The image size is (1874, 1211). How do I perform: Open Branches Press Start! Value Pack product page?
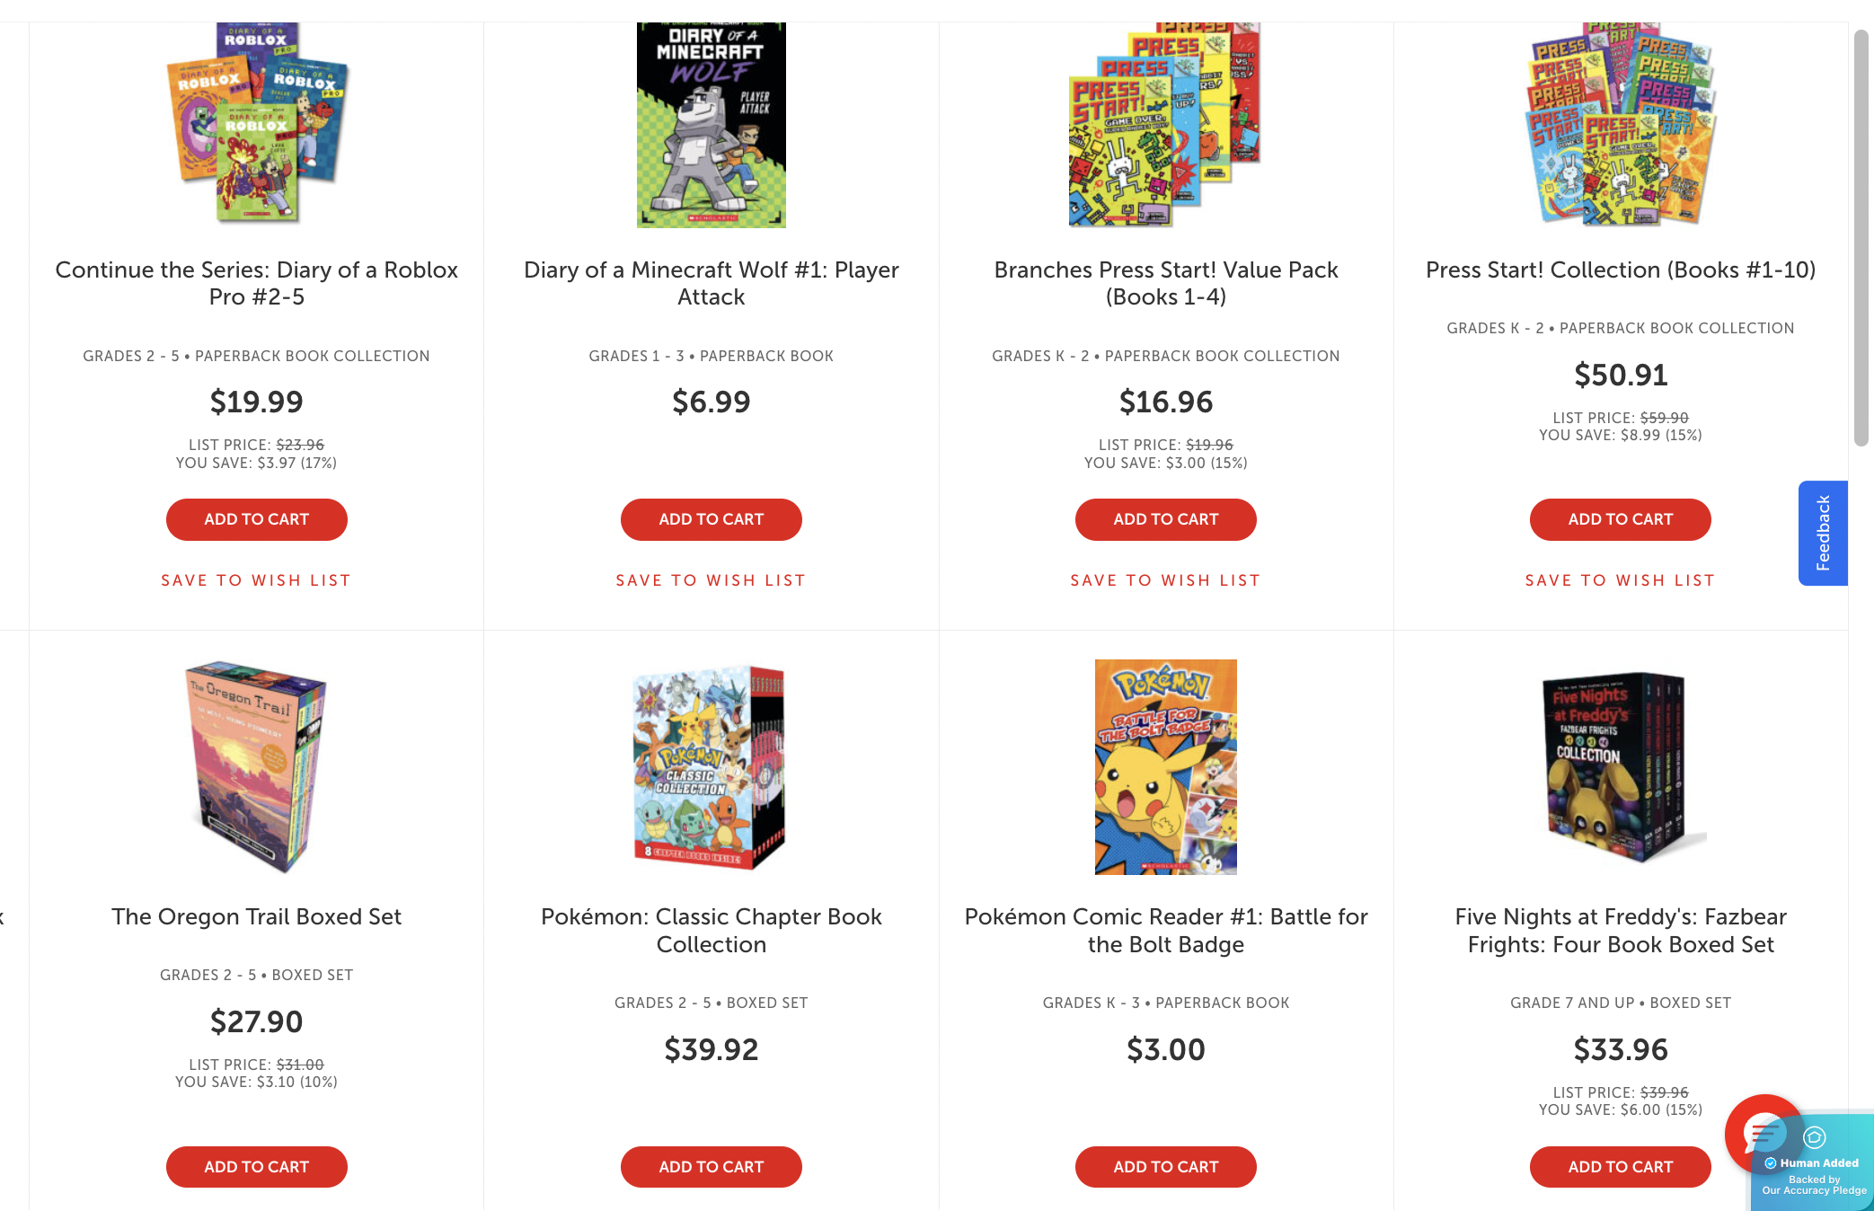point(1165,283)
